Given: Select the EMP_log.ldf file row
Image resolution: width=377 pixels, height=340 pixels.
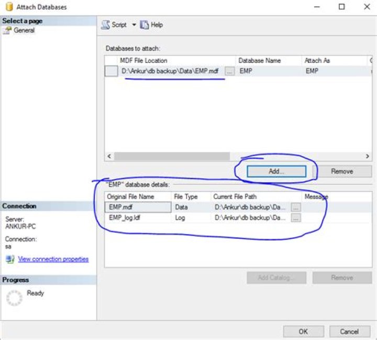Looking at the screenshot, I should tap(138, 218).
